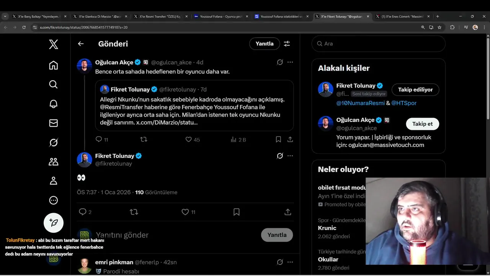Open Chrome tab search dropdown arrow
Viewport: 490px width, 276px height.
(5, 16)
